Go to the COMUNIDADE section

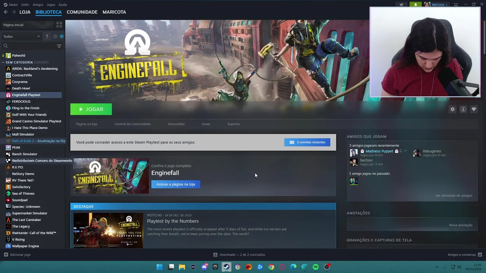(x=82, y=12)
